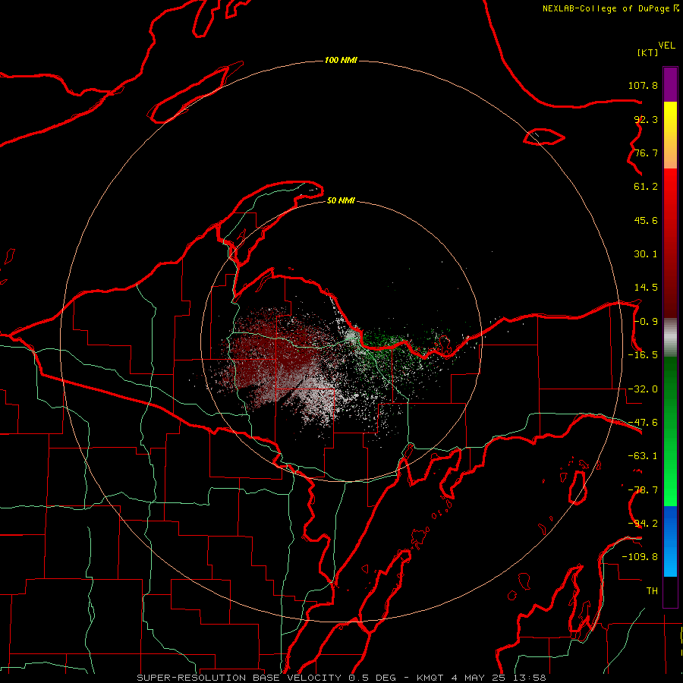Click the [KT] units label
The height and width of the screenshot is (683, 683).
pos(648,52)
